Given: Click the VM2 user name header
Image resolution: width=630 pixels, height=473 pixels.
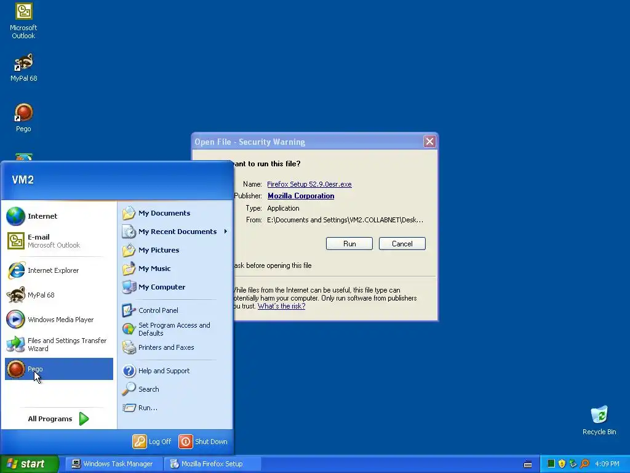Looking at the screenshot, I should point(23,180).
